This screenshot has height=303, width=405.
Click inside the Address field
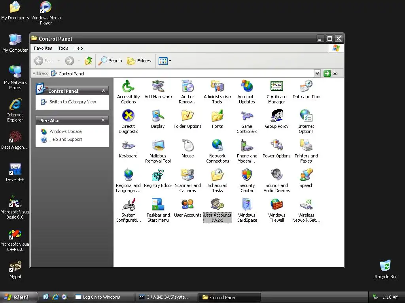[182, 73]
